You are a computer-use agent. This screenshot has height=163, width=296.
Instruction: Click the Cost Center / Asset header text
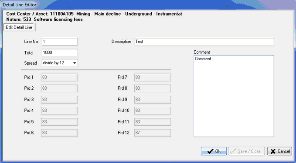pyautogui.click(x=94, y=14)
